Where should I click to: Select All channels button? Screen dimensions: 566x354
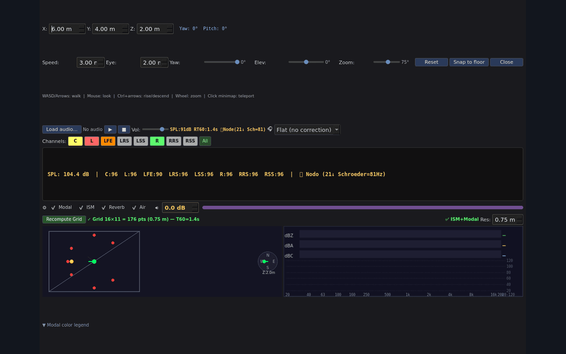pyautogui.click(x=205, y=141)
